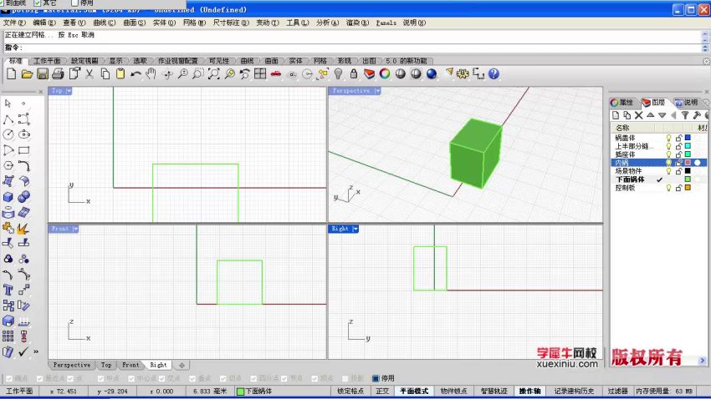Toggle lock icon of layer 上半部分缝…

(x=678, y=146)
